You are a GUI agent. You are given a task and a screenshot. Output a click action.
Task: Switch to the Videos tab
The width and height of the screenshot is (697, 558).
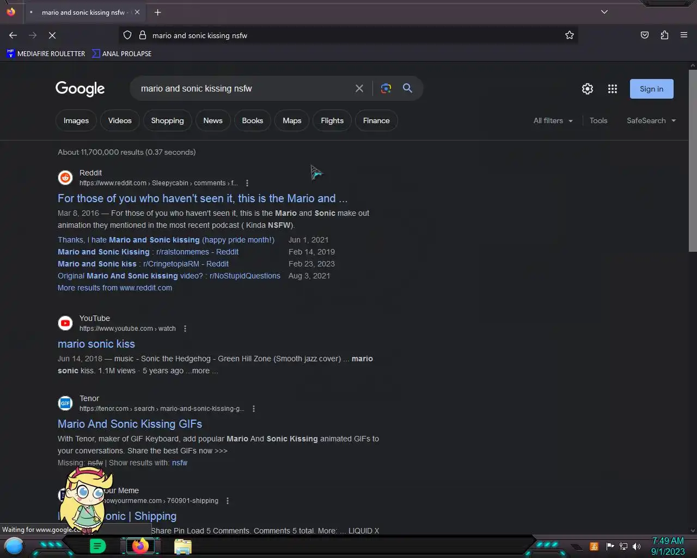click(120, 120)
